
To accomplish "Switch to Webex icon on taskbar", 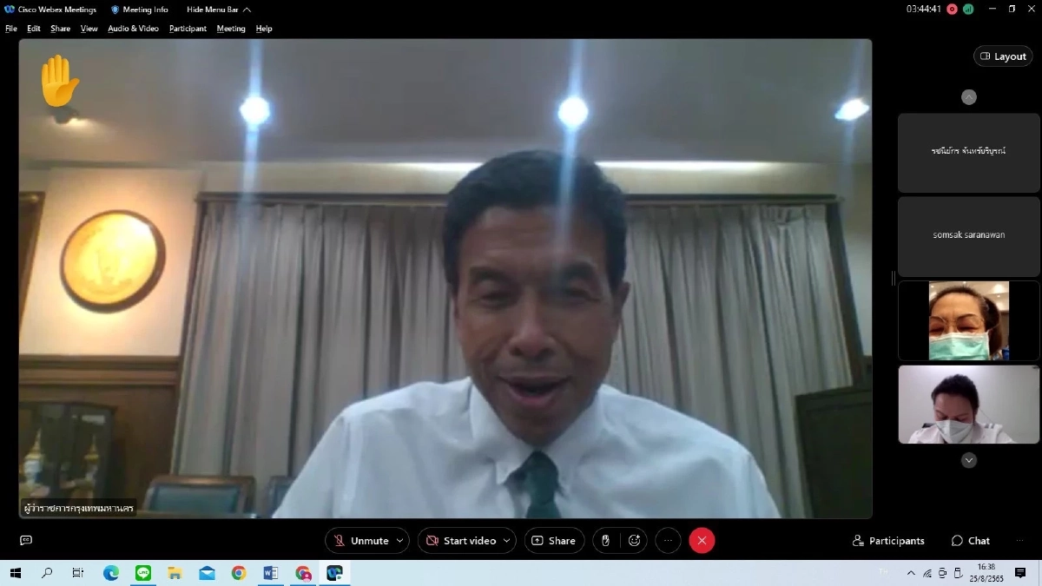I will tap(334, 573).
